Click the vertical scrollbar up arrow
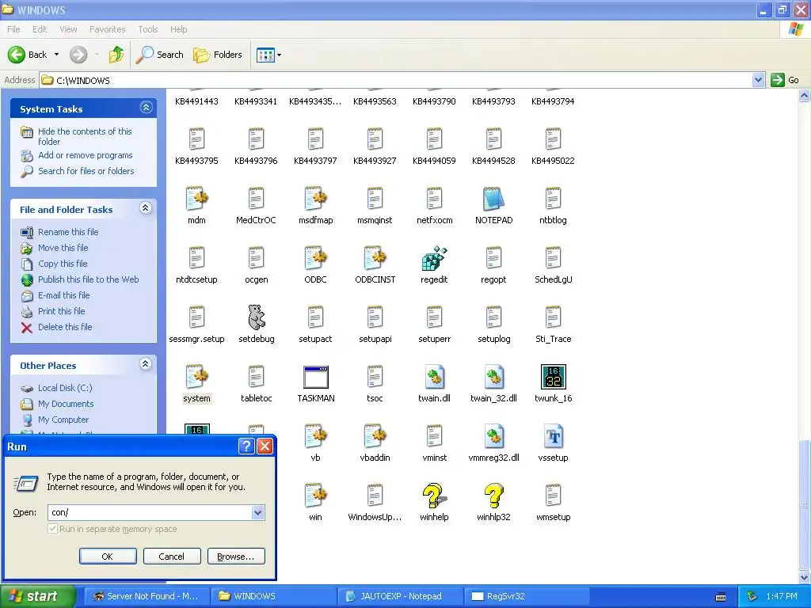 point(804,95)
